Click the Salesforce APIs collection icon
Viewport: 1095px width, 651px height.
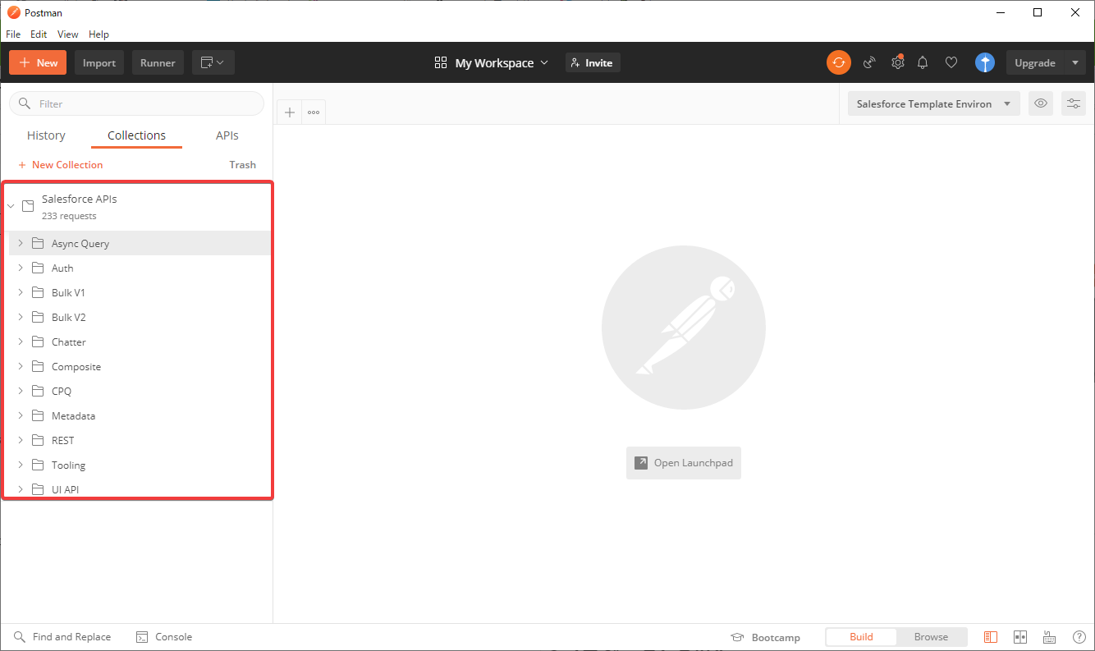point(28,206)
